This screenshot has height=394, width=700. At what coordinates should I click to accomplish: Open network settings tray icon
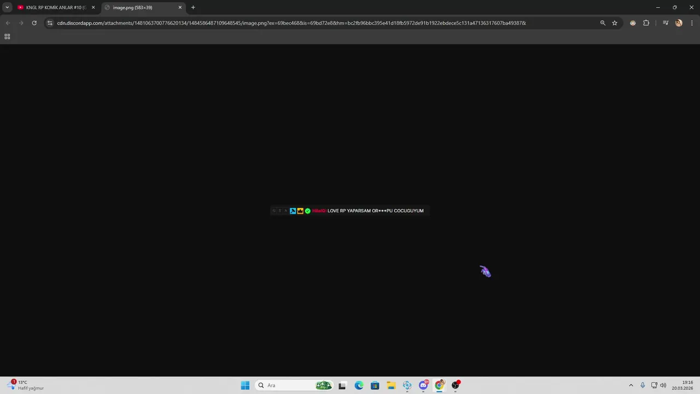(654, 385)
